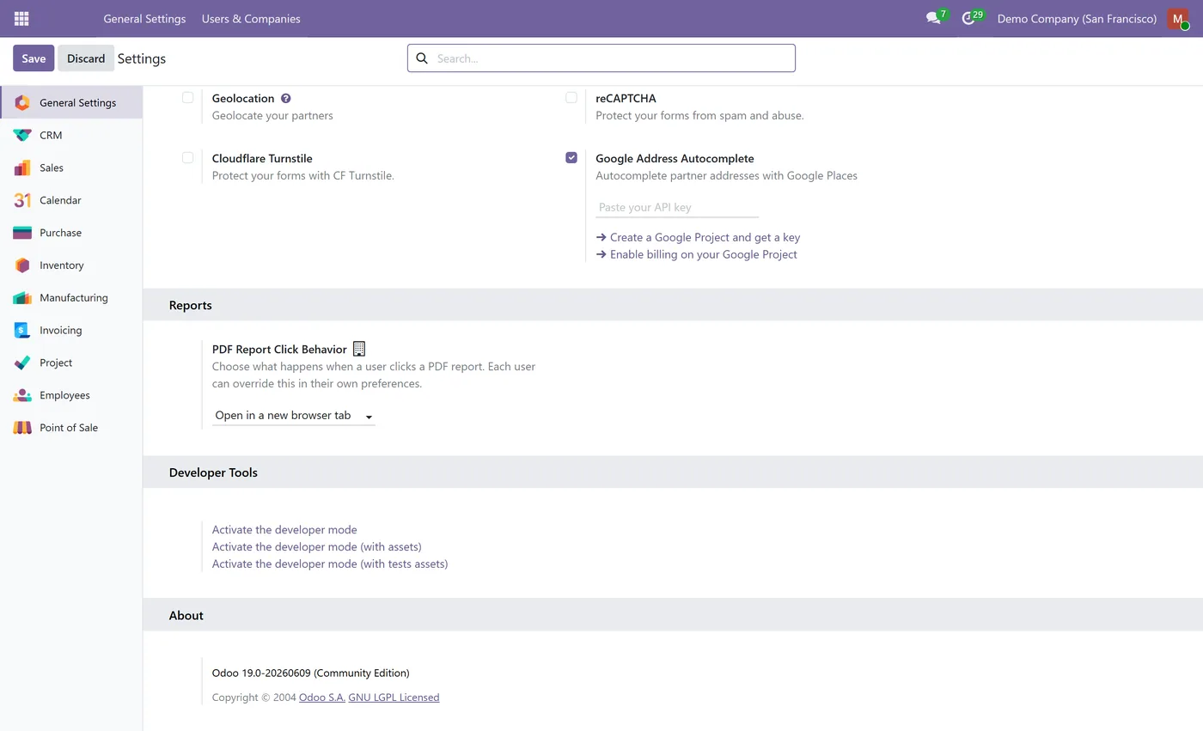Click the Calendar app icon

tap(22, 200)
